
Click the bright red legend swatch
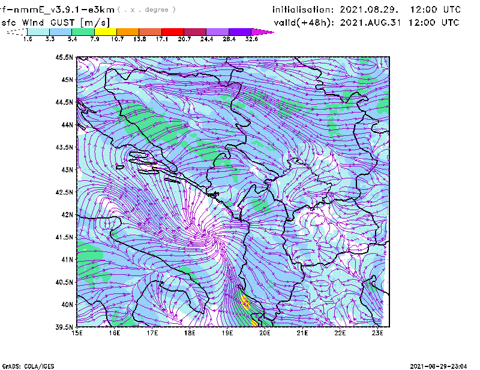173,32
